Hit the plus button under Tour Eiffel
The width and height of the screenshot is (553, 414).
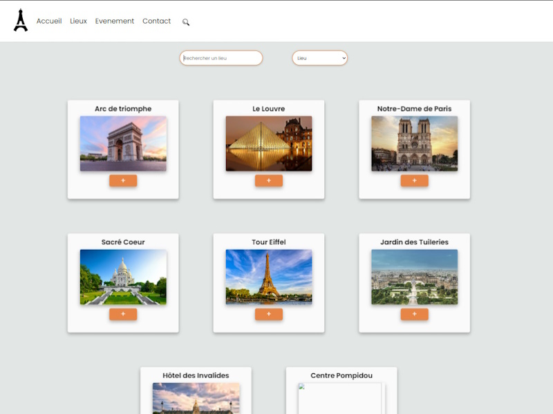coord(269,314)
